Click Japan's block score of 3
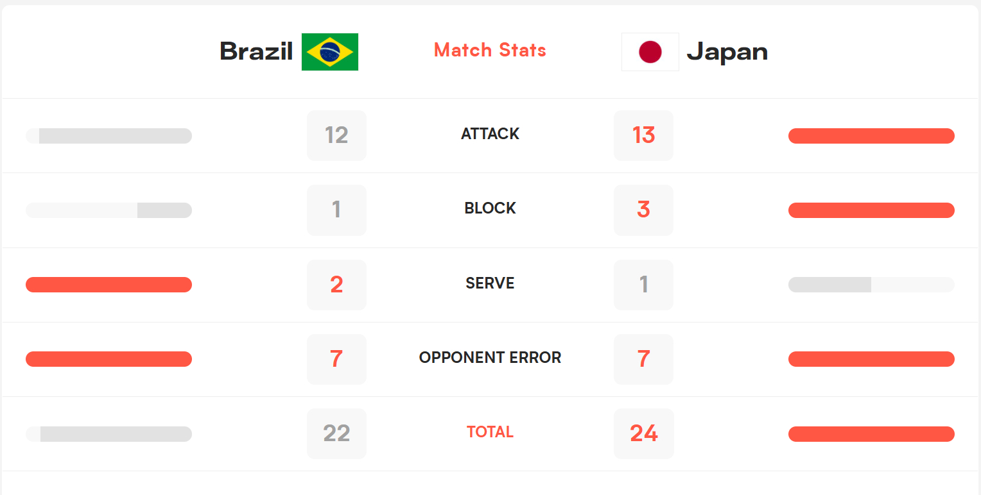The height and width of the screenshot is (495, 981). pyautogui.click(x=643, y=210)
